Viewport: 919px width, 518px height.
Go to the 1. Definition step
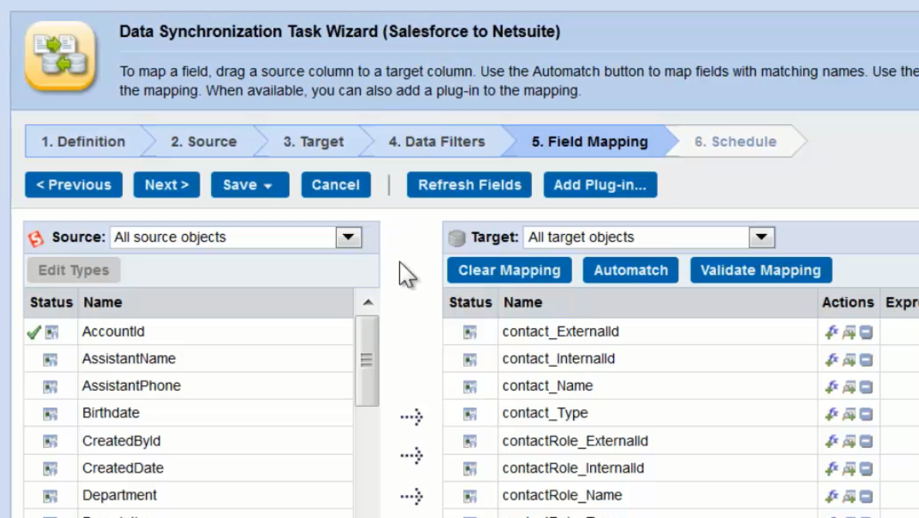83,141
